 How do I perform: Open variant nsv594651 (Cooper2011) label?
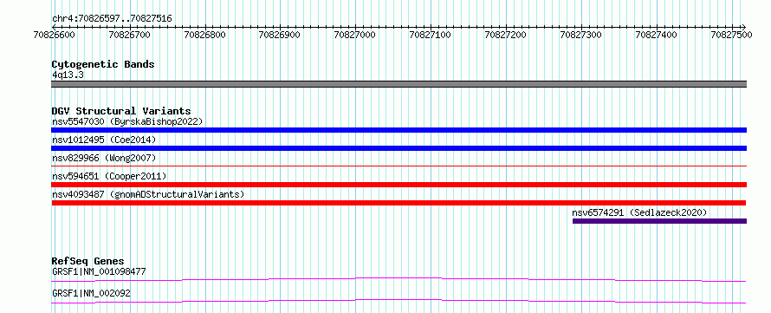coord(109,176)
